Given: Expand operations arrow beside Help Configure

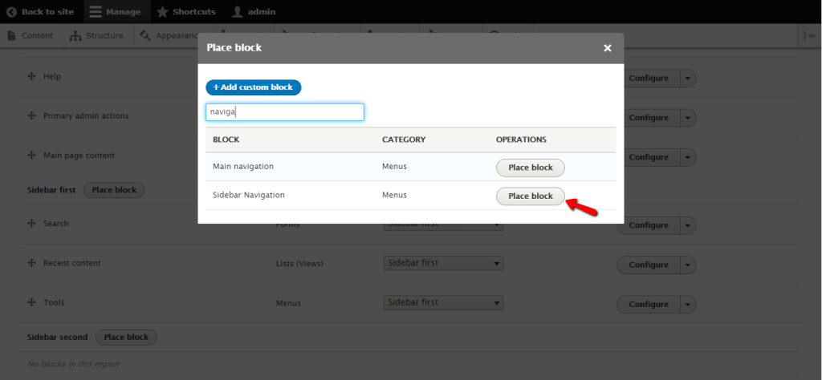Looking at the screenshot, I should tap(688, 79).
